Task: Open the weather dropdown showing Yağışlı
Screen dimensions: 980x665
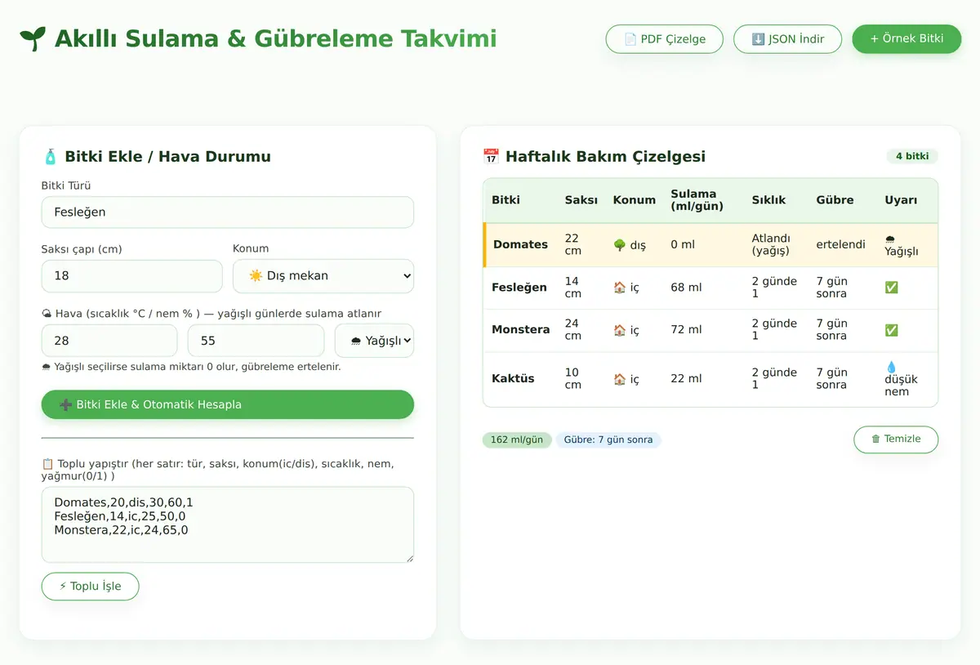Action: 374,341
